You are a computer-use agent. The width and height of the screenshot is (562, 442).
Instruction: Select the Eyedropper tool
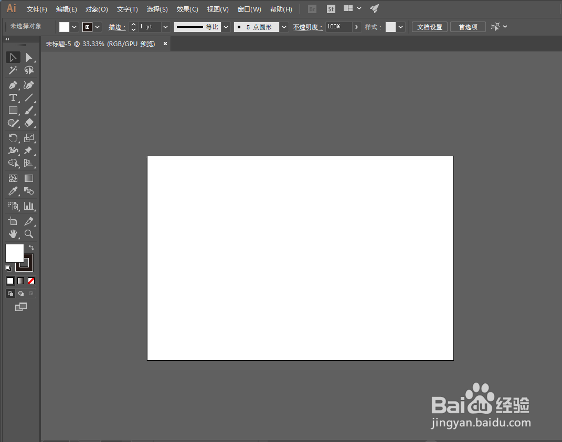coord(13,191)
